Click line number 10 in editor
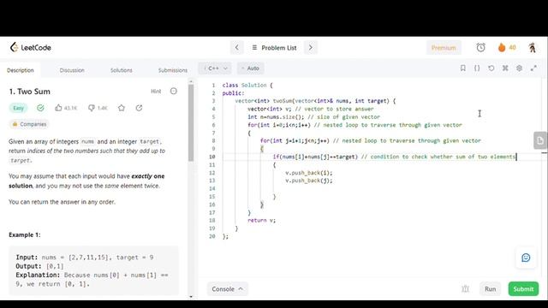This screenshot has width=548, height=308. (212, 157)
